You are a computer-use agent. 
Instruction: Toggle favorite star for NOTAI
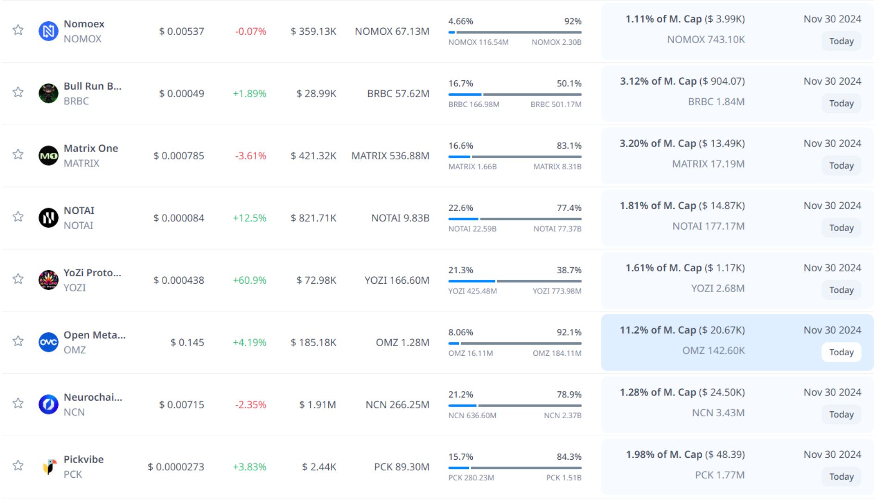point(18,217)
